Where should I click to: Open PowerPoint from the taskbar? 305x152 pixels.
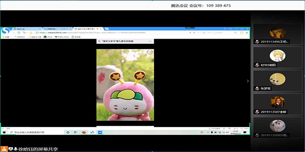tap(84, 132)
